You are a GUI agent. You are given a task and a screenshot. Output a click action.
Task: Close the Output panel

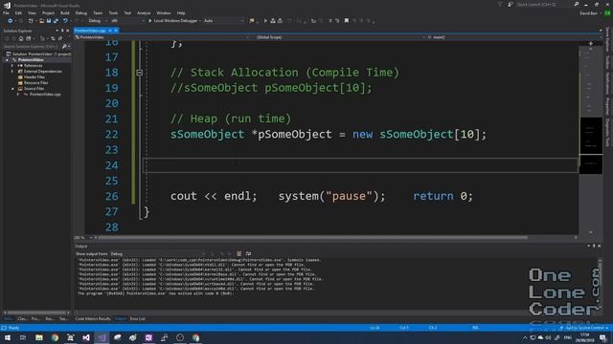coord(600,247)
